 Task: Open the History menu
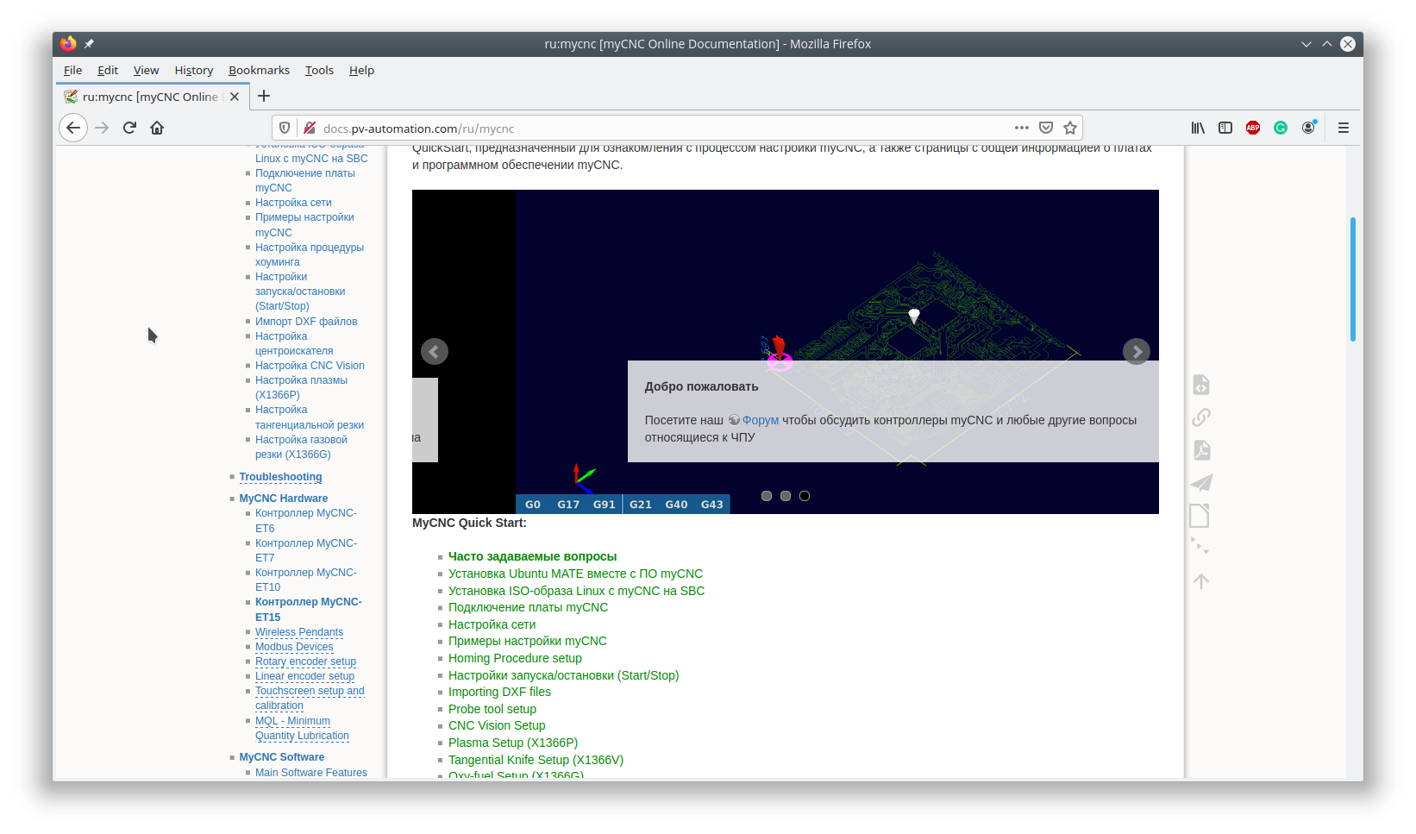tap(194, 71)
